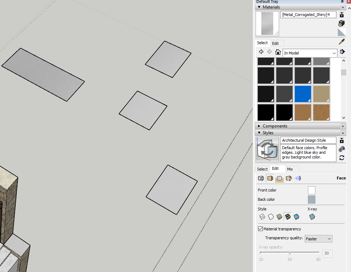Select the tan material swatch

(x=321, y=94)
